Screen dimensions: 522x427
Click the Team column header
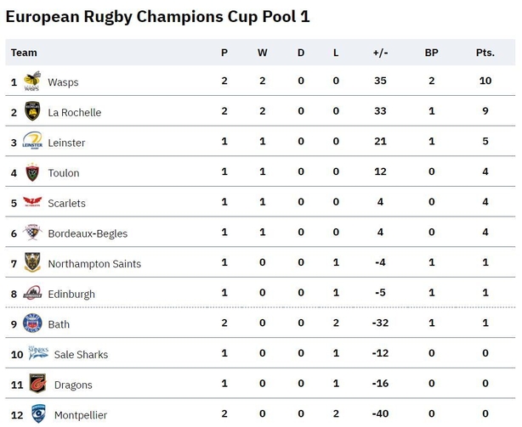pos(24,53)
